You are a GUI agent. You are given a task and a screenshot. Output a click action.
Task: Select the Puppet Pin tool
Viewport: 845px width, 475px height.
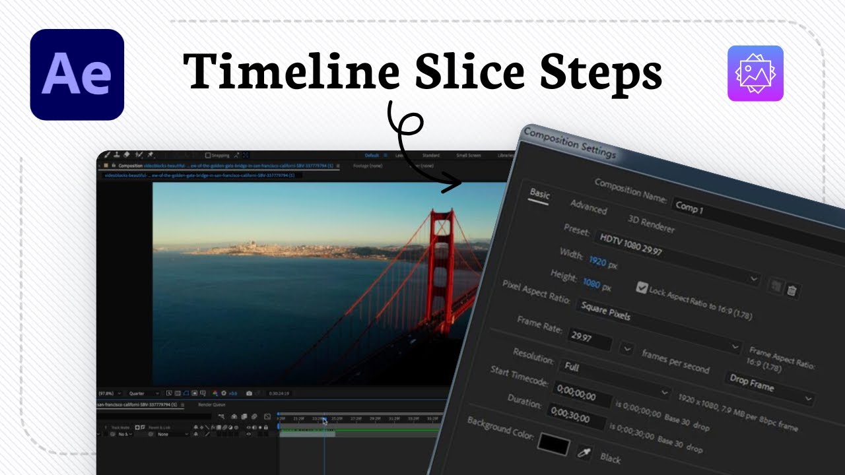click(x=151, y=156)
